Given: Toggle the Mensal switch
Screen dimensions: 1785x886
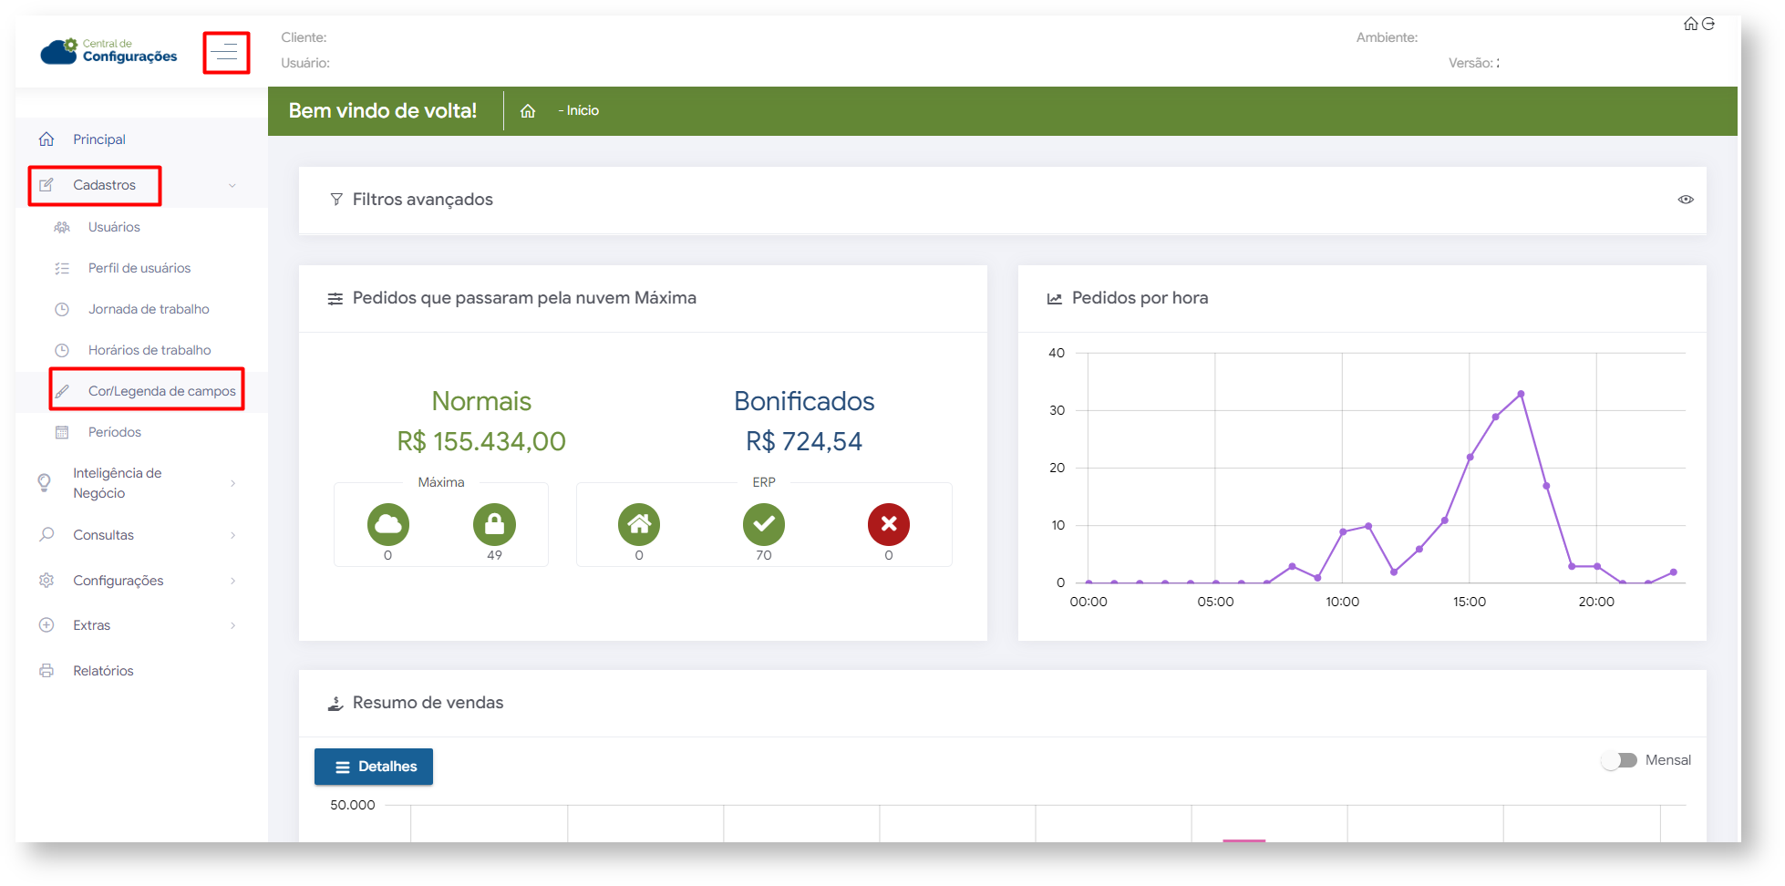Looking at the screenshot, I should (x=1619, y=760).
